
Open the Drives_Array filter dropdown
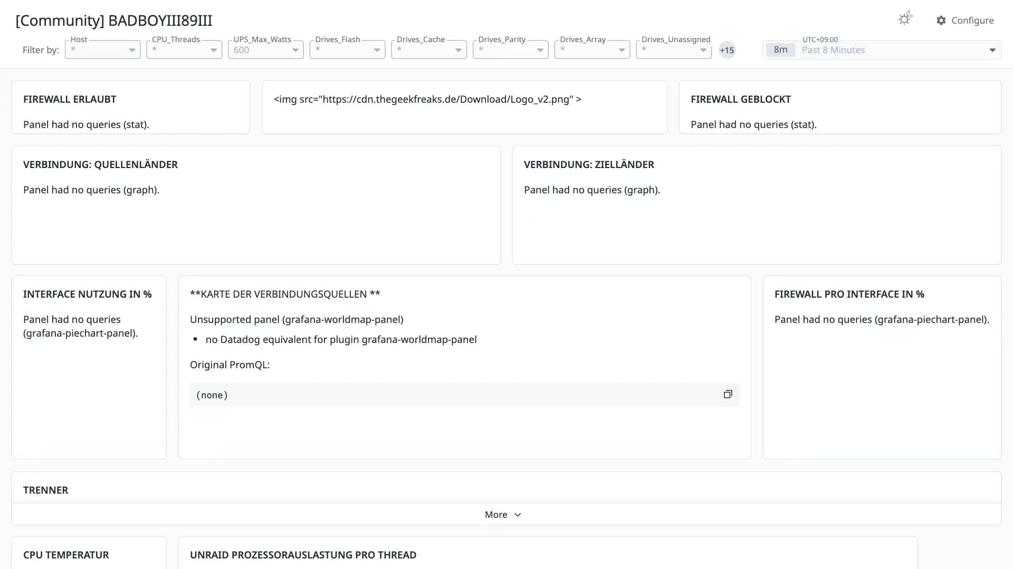[592, 50]
